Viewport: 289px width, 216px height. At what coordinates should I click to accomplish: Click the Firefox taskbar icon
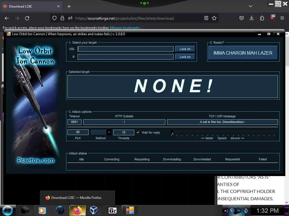pyautogui.click(x=78, y=210)
